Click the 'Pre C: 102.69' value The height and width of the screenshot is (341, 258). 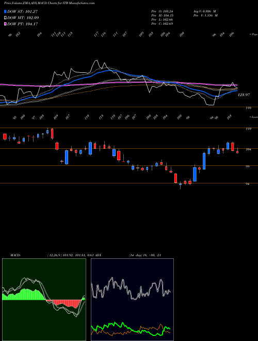pyautogui.click(x=162, y=24)
